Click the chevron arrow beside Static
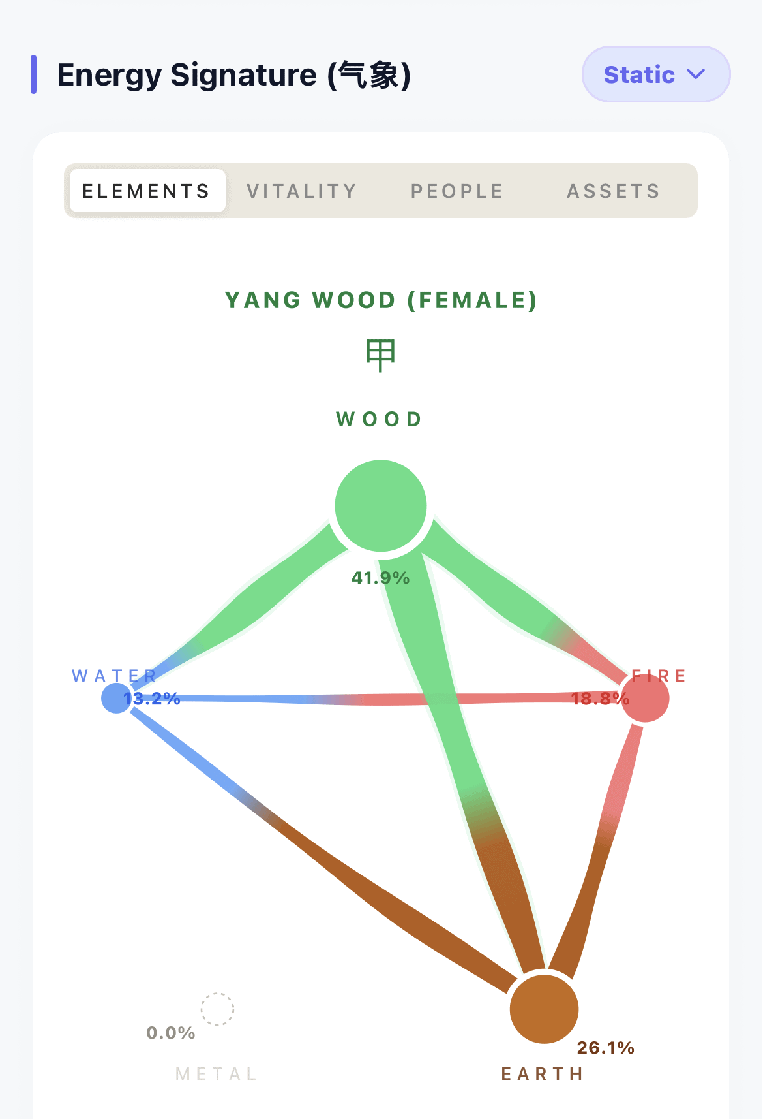The height and width of the screenshot is (1119, 763). point(696,74)
